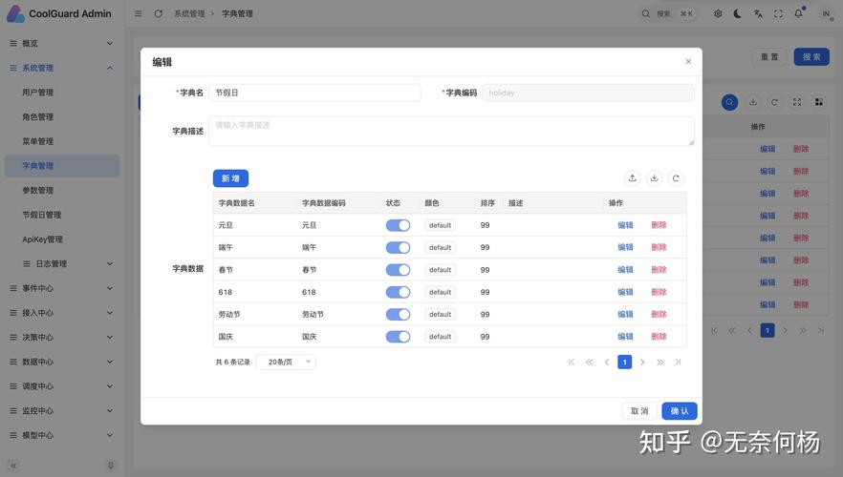This screenshot has width=843, height=477.
Task: Click 编辑 link in the 元旦 row
Action: click(625, 225)
